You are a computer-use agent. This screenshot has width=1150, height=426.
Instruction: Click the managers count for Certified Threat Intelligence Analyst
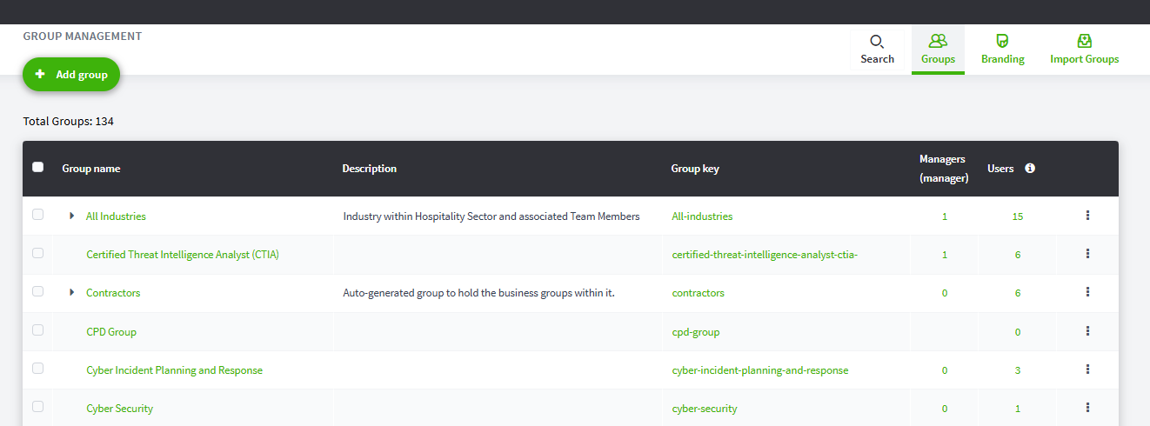pos(945,255)
